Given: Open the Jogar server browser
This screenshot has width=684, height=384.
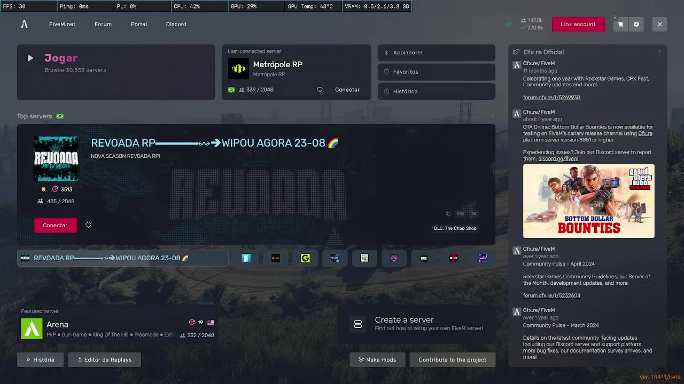Looking at the screenshot, I should pyautogui.click(x=116, y=72).
